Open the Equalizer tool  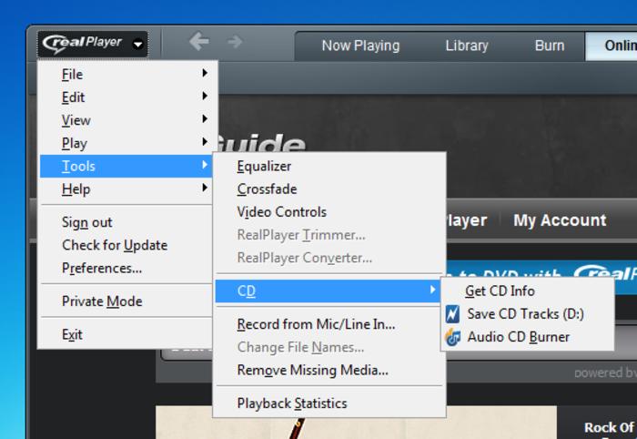[329, 166]
